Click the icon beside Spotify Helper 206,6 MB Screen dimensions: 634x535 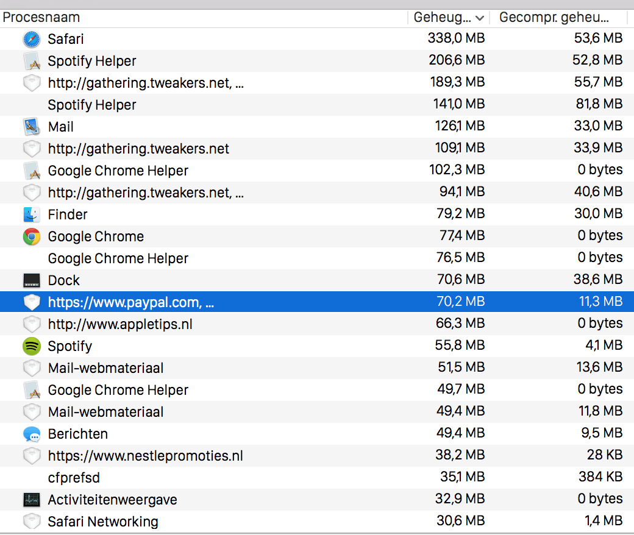(x=32, y=61)
